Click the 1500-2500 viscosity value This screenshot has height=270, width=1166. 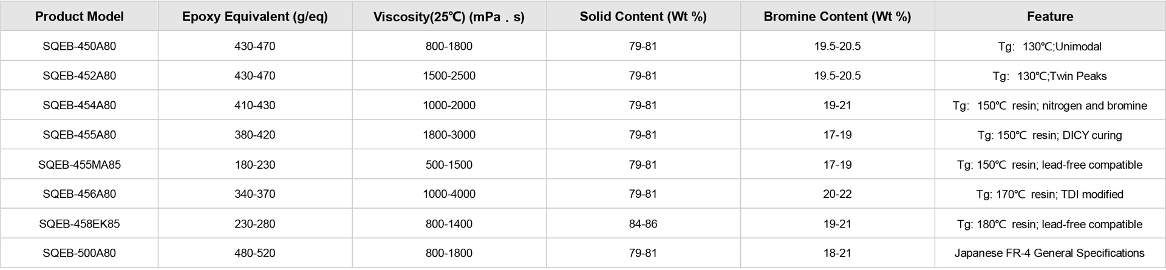[x=449, y=76]
